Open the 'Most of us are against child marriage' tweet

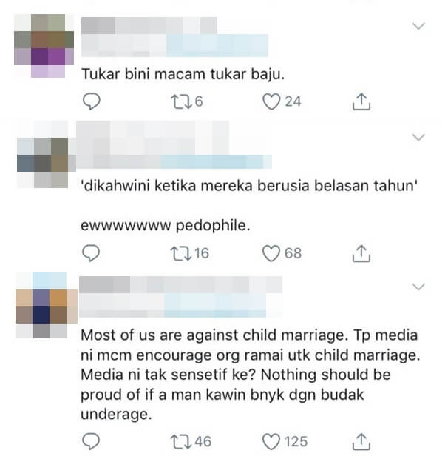[x=250, y=375]
